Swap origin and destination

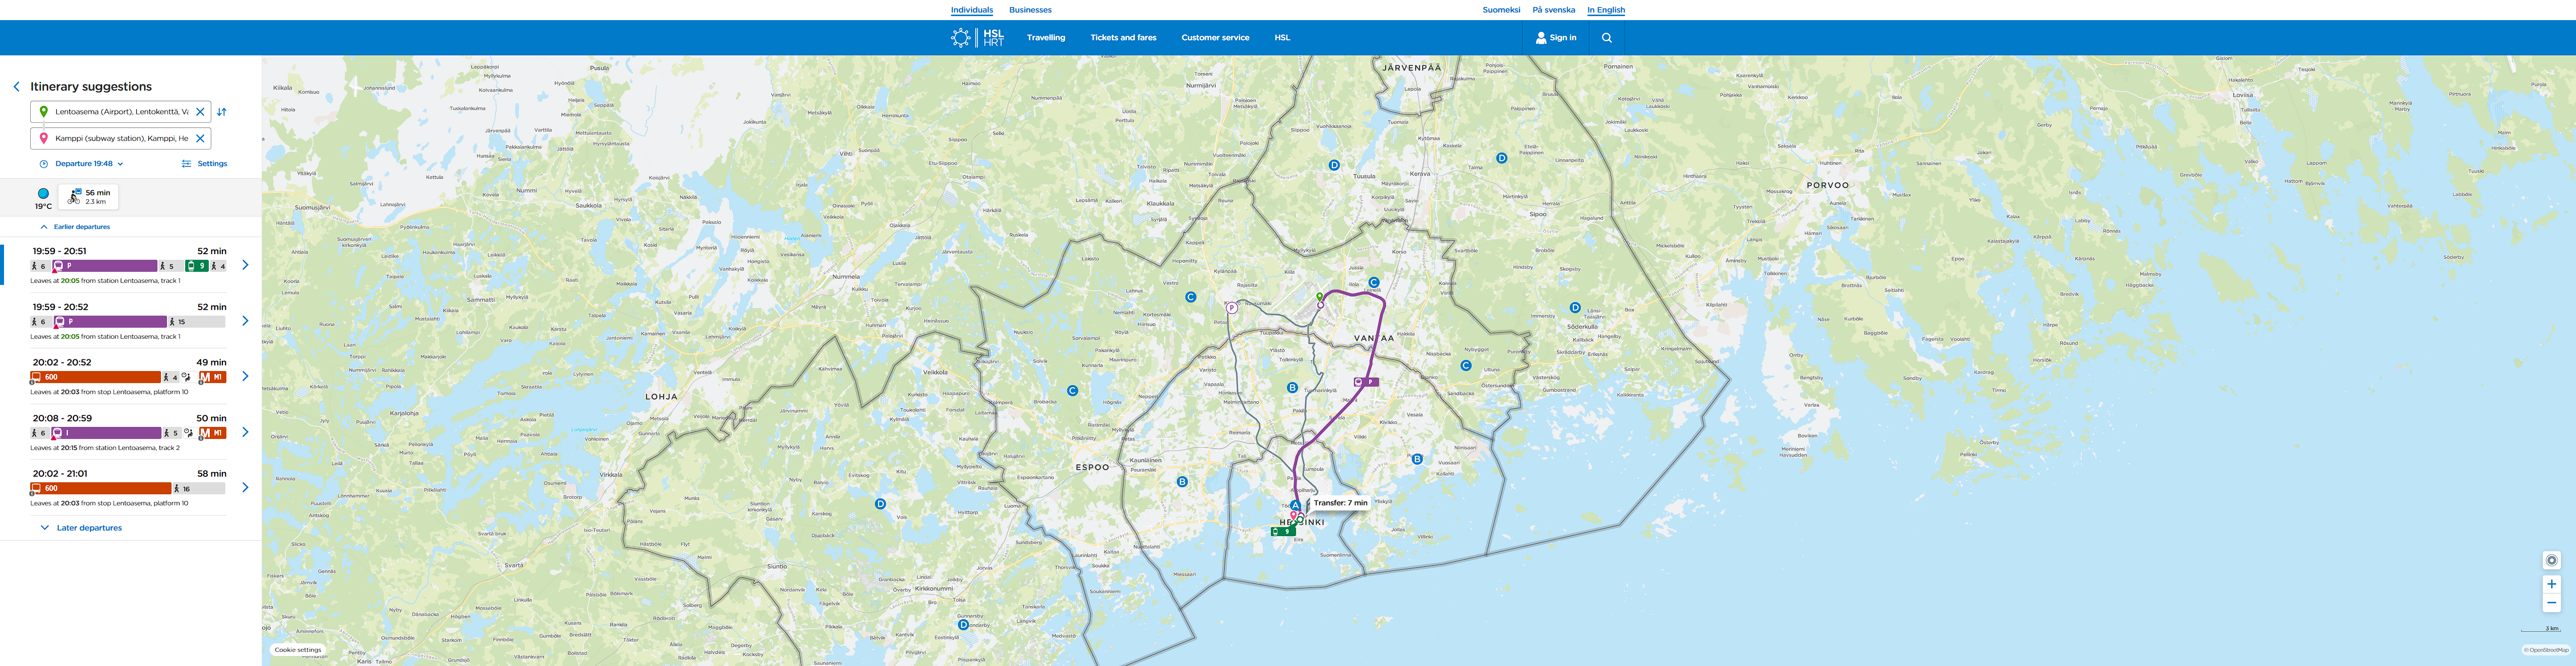(222, 112)
